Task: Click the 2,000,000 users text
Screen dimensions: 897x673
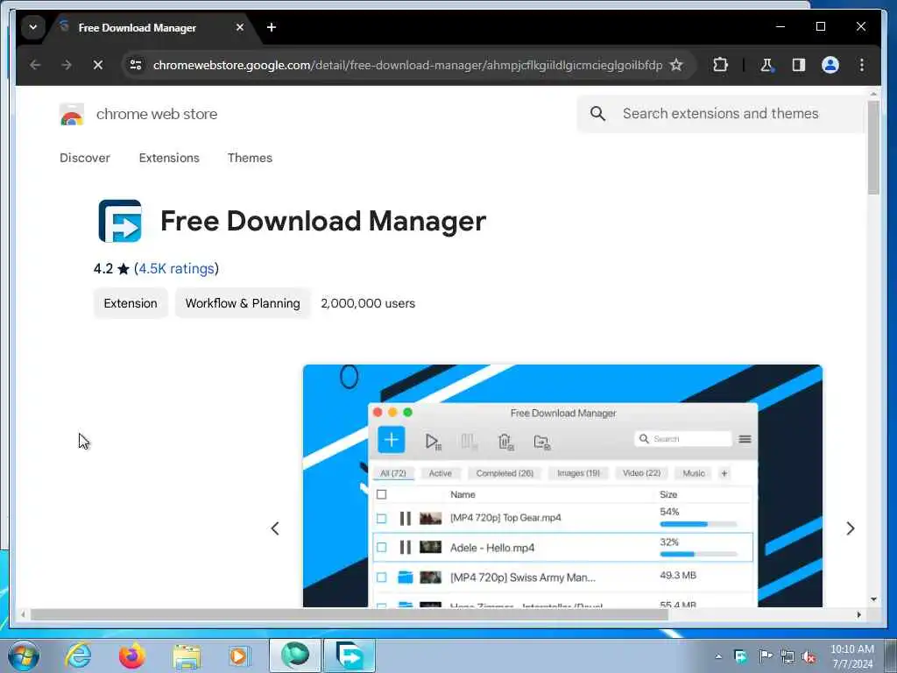Action: [x=368, y=303]
